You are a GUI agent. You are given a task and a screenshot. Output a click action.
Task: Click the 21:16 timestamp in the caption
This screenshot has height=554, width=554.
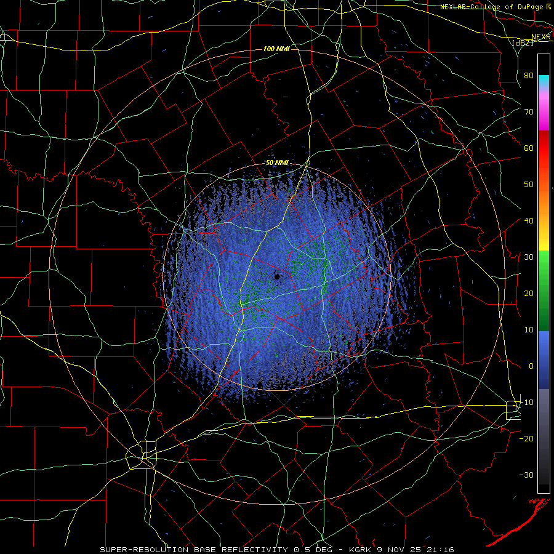coord(441,550)
